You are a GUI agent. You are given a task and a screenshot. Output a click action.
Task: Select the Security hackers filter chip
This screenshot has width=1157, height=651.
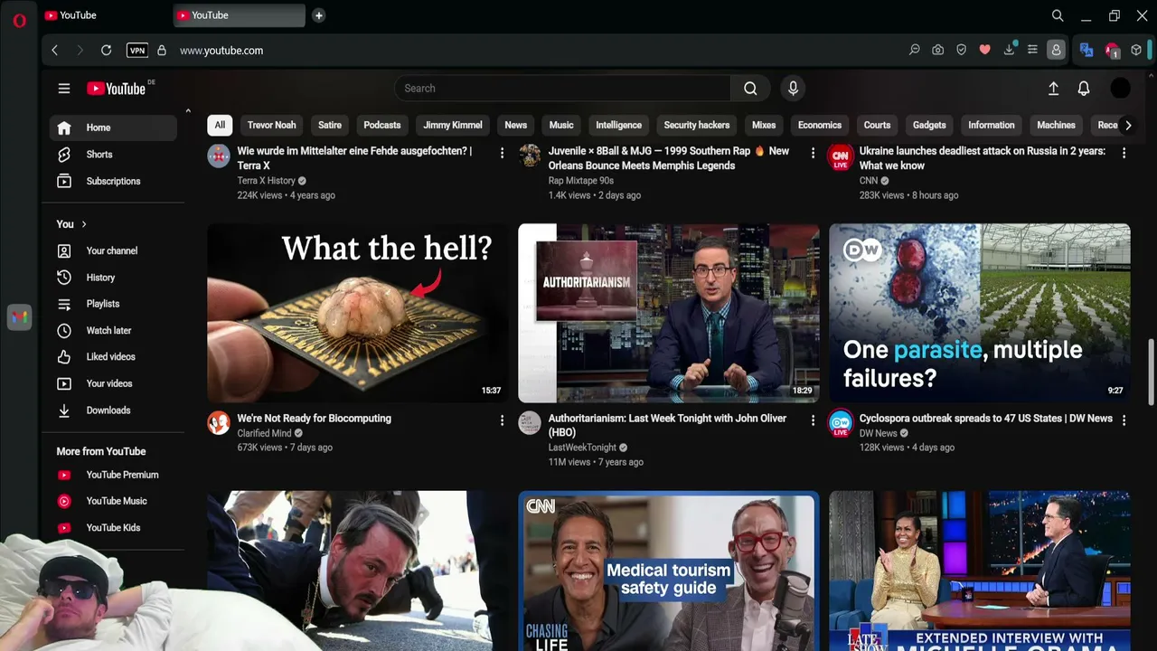pos(697,125)
